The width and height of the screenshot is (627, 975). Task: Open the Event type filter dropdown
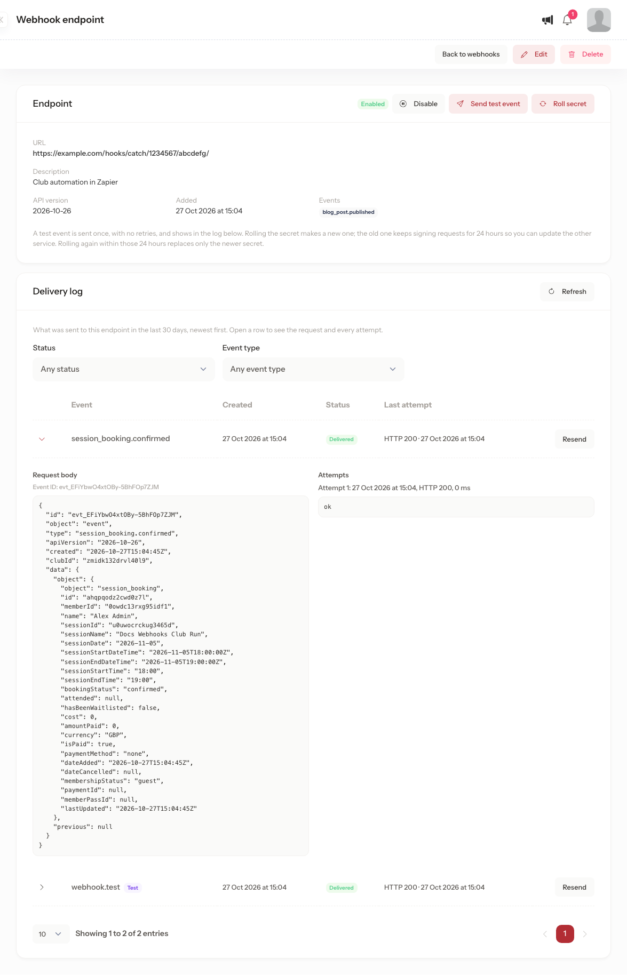[313, 369]
